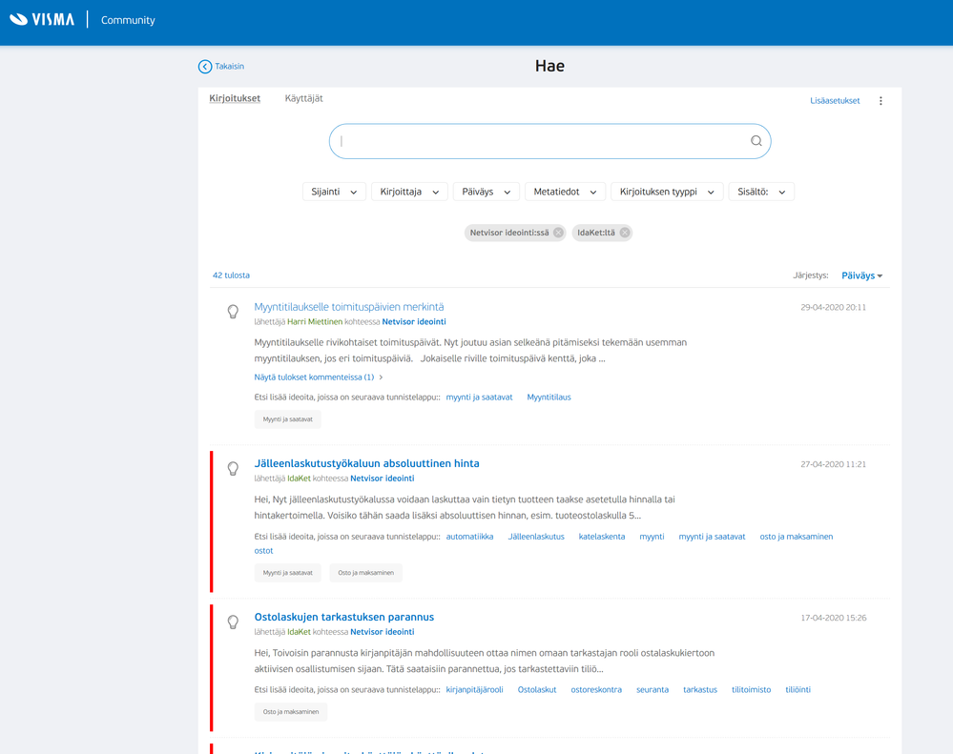Expand the Päiväys filter dropdown
Image resolution: width=953 pixels, height=754 pixels.
tap(487, 192)
